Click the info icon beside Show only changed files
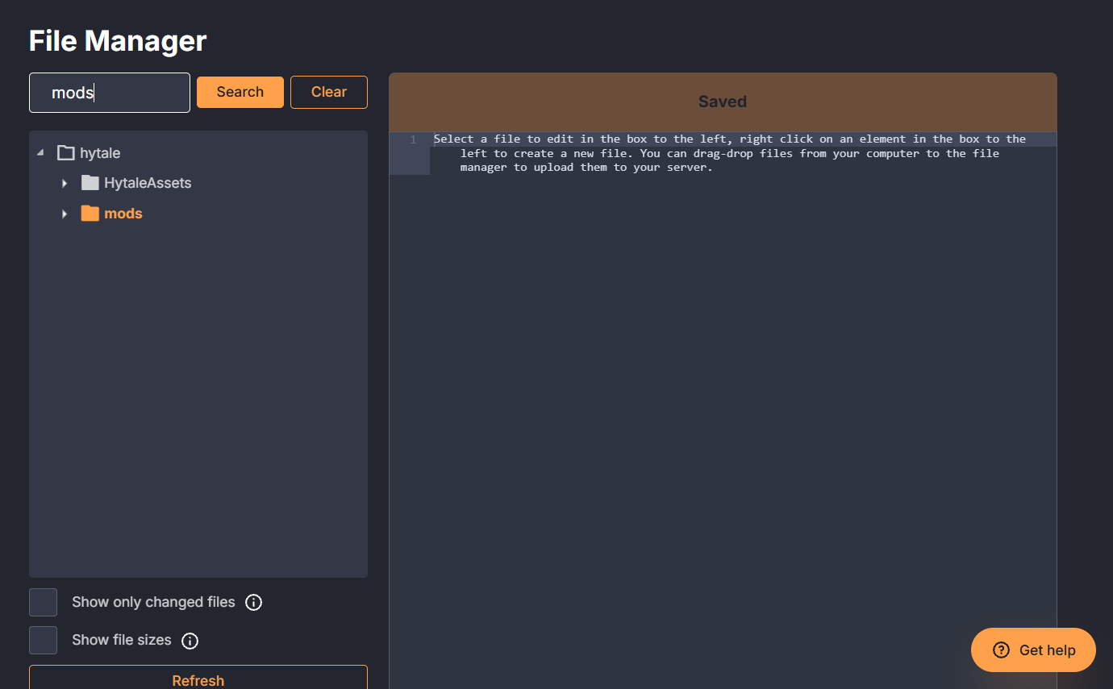Screen dimensions: 1113x689 [253, 602]
